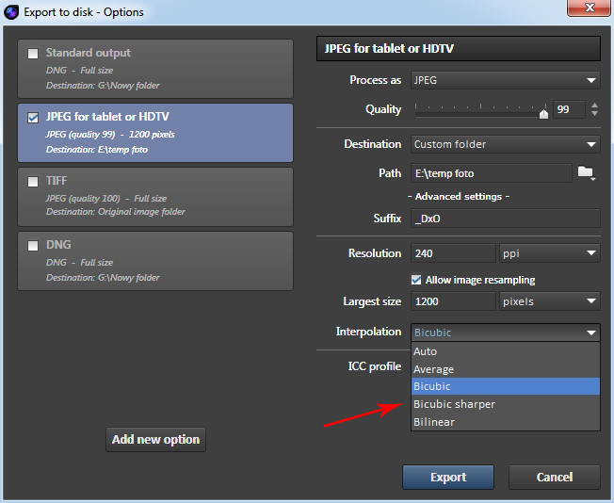Toggle the TIFF export option checkbox
This screenshot has width=614, height=503.
click(34, 182)
